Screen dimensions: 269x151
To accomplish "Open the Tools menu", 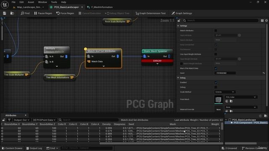I will tap(54, 2).
